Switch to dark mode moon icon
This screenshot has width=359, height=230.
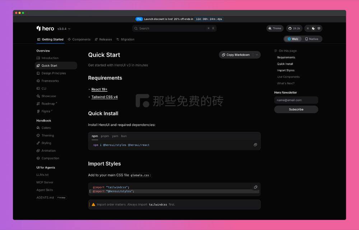click(x=313, y=28)
